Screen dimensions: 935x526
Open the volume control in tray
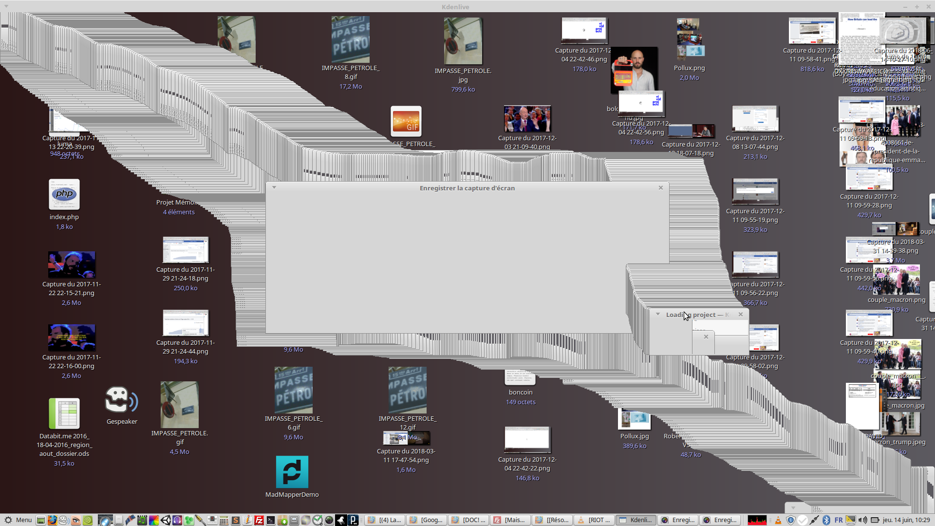click(862, 520)
